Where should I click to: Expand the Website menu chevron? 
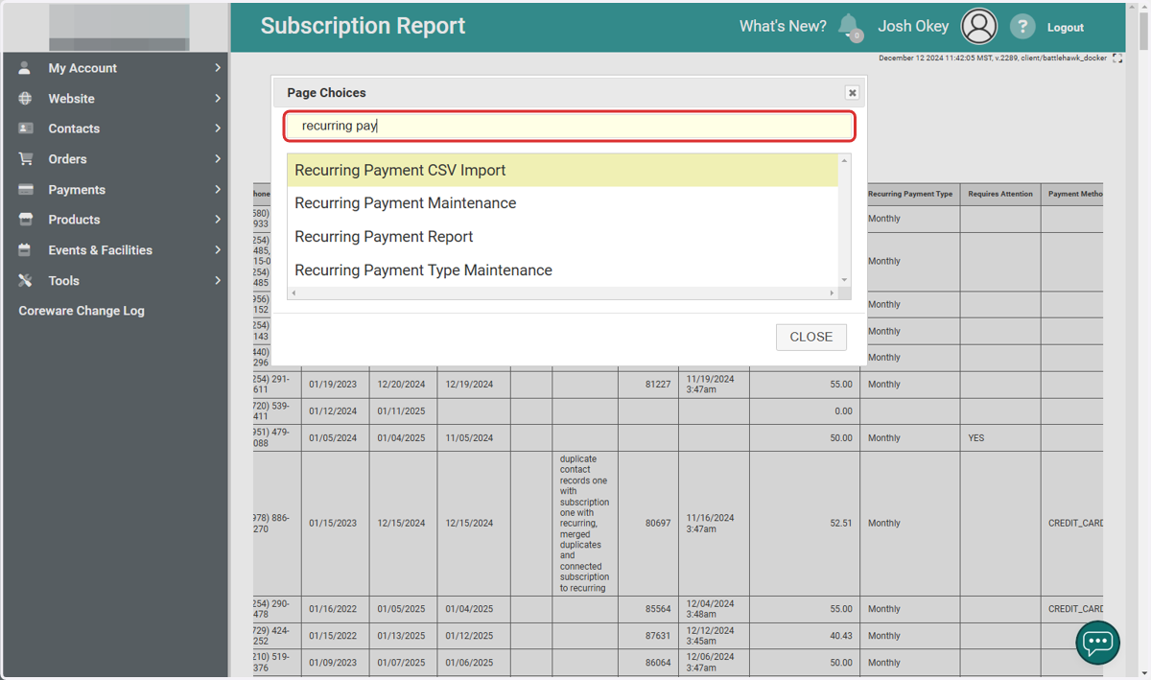[x=218, y=99]
